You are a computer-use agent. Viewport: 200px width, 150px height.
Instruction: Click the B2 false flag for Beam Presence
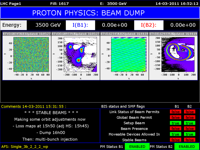[189, 129]
